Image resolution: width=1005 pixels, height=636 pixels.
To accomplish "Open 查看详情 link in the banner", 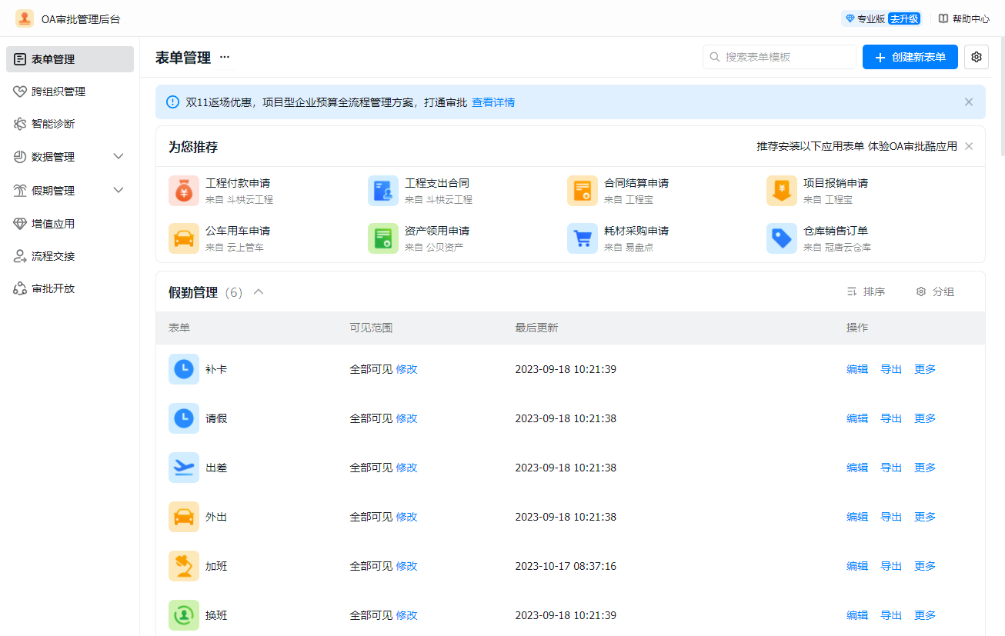I will point(493,102).
